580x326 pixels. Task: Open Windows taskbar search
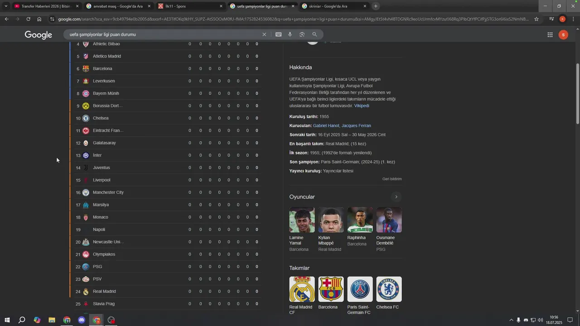(22, 320)
